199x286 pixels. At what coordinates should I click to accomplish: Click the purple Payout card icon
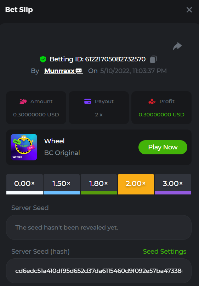[x=87, y=101]
